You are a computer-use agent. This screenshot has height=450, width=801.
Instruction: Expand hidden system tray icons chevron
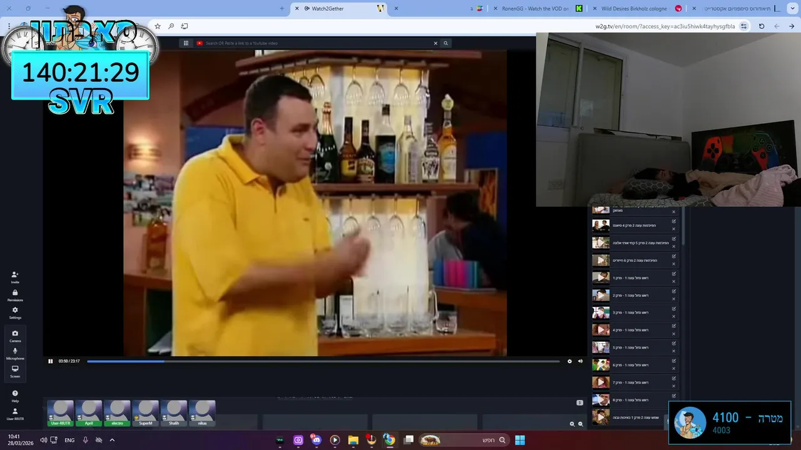[112, 440]
